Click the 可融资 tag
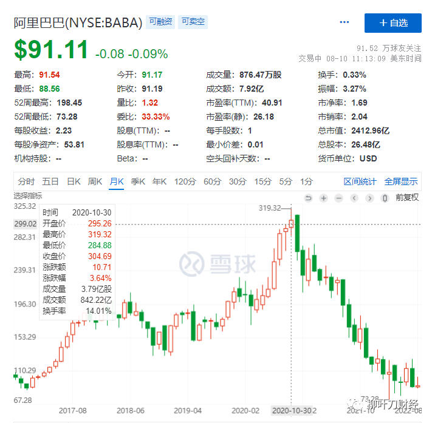This screenshot has width=432, height=423. (x=160, y=22)
